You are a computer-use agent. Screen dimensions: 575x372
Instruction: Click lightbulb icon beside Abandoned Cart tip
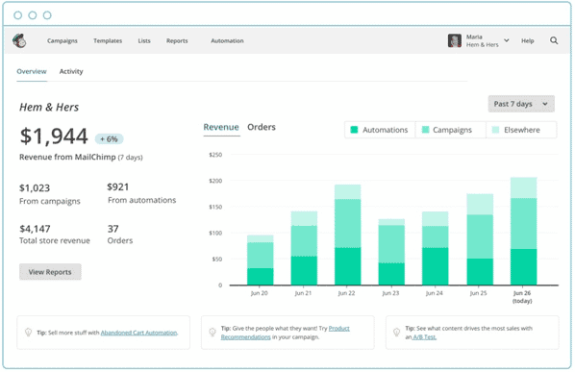click(28, 333)
